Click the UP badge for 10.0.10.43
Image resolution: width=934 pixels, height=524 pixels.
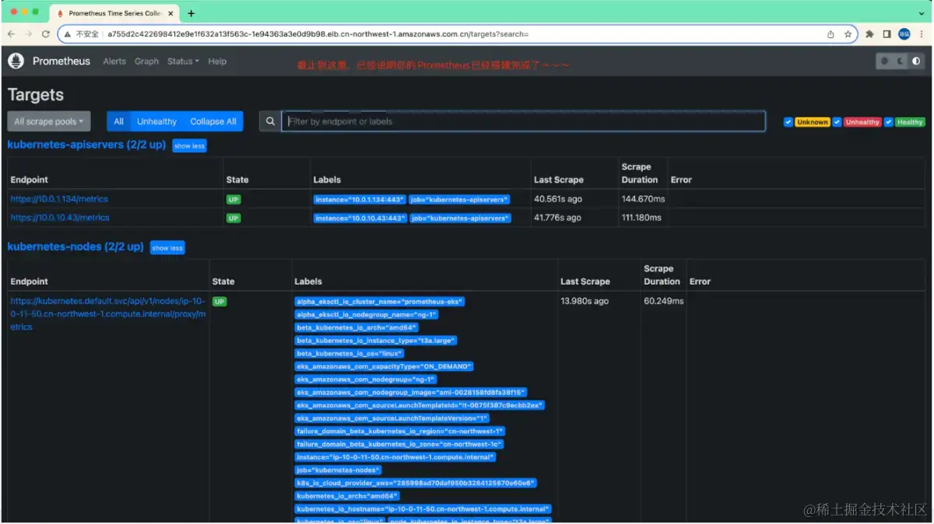pos(233,218)
